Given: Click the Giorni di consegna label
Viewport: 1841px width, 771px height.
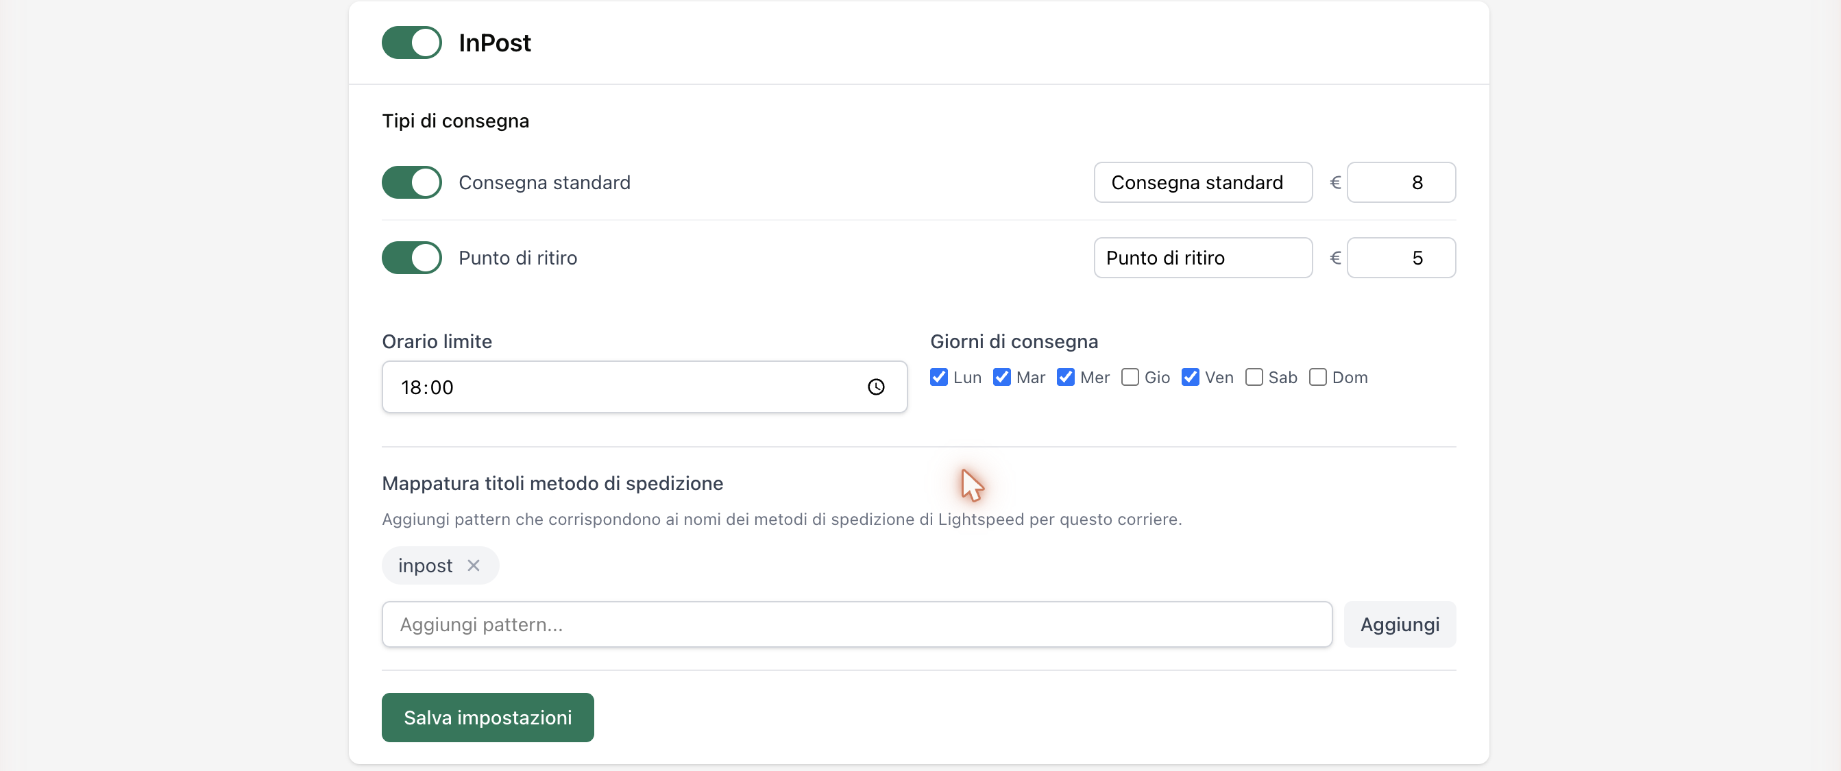Looking at the screenshot, I should (x=1014, y=341).
